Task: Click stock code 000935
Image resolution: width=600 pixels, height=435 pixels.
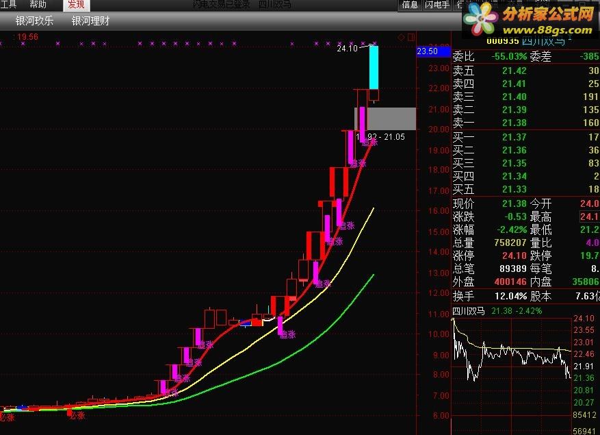Action: pyautogui.click(x=503, y=40)
